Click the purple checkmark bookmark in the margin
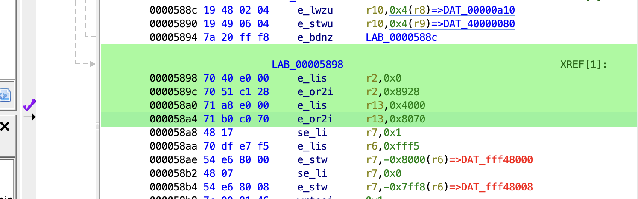This screenshot has height=199, width=638. click(x=29, y=105)
